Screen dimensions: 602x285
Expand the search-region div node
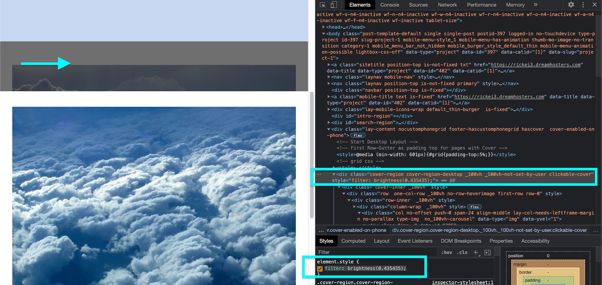(x=329, y=123)
